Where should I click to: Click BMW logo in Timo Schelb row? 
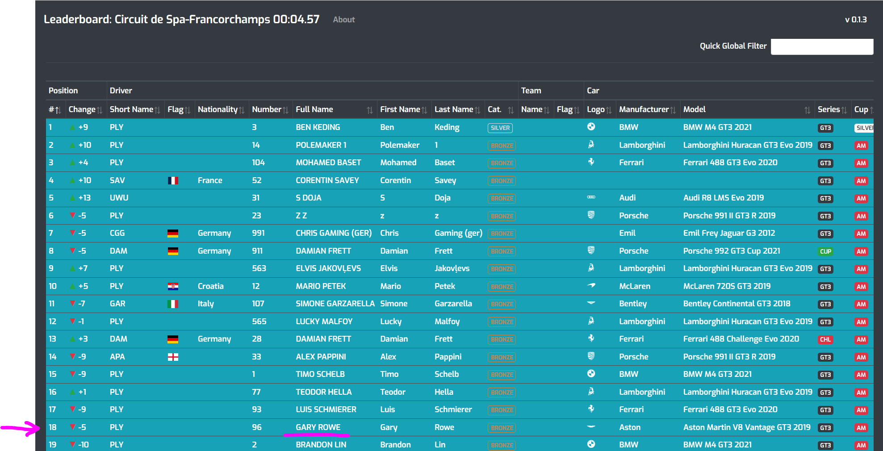[591, 374]
